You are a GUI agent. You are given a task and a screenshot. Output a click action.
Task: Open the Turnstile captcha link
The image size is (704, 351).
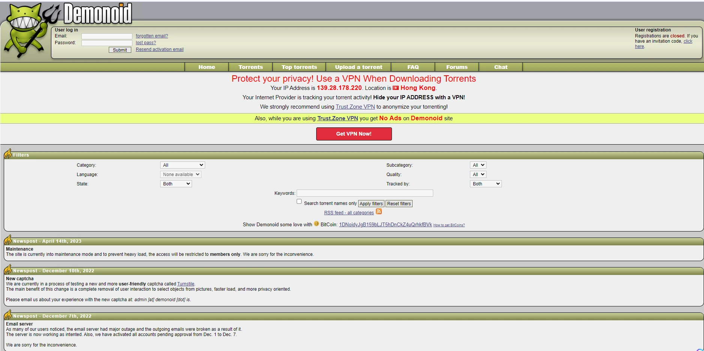pyautogui.click(x=186, y=284)
